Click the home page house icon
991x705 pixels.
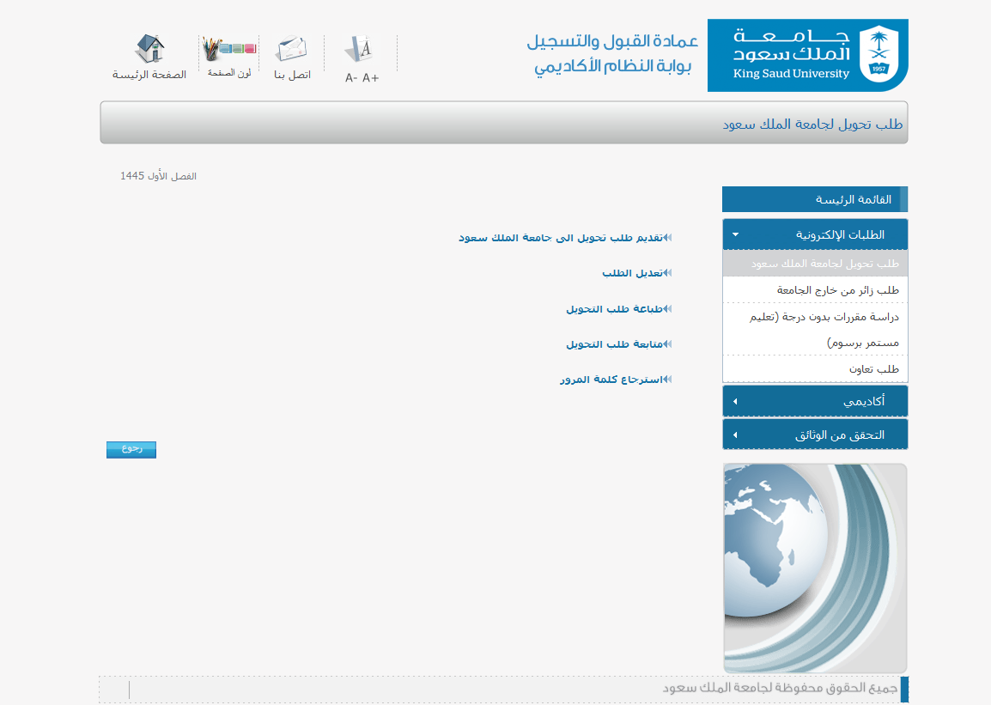(150, 49)
